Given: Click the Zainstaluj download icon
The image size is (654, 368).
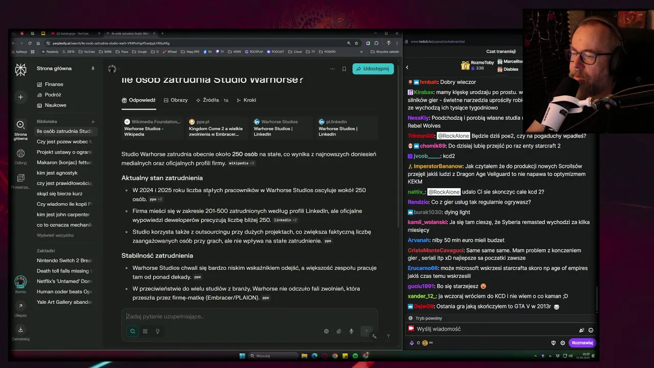Looking at the screenshot, I should coord(20,330).
